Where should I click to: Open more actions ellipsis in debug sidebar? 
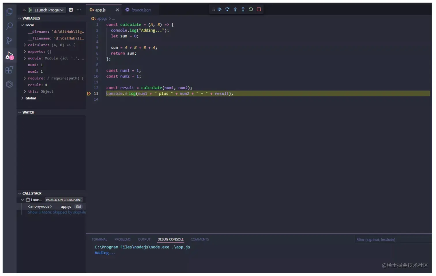click(79, 10)
